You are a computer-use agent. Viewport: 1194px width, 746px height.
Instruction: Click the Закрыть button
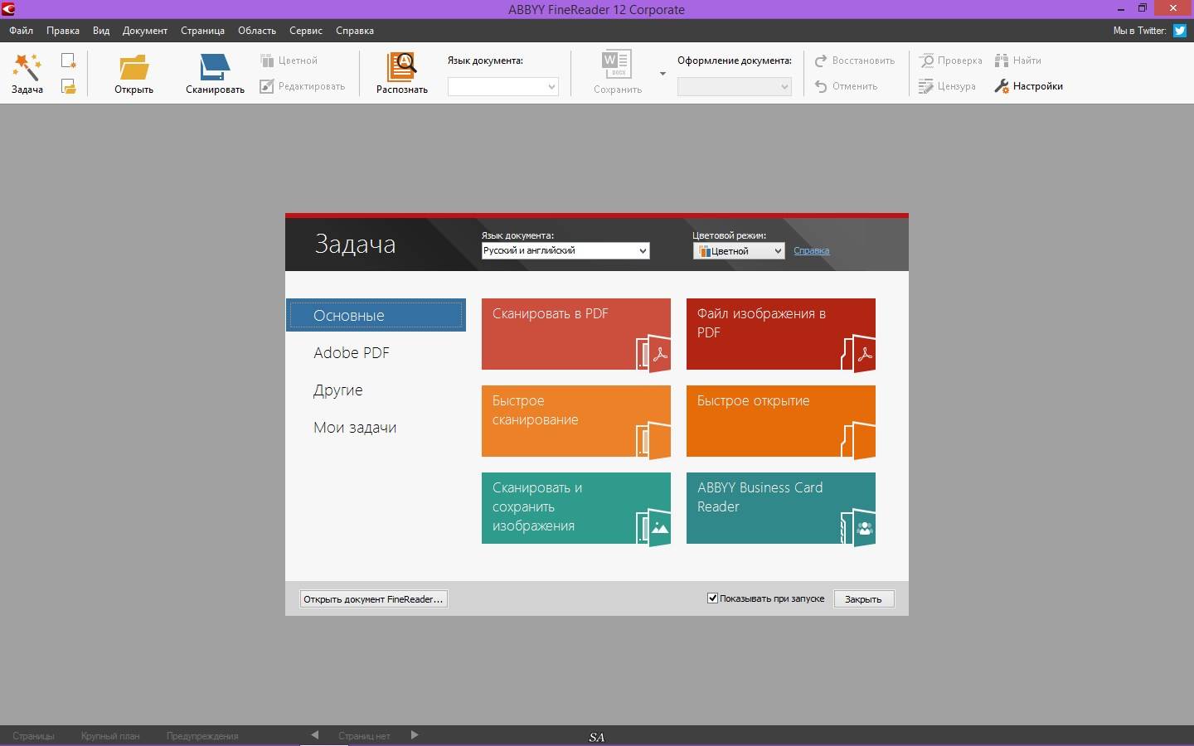(863, 598)
